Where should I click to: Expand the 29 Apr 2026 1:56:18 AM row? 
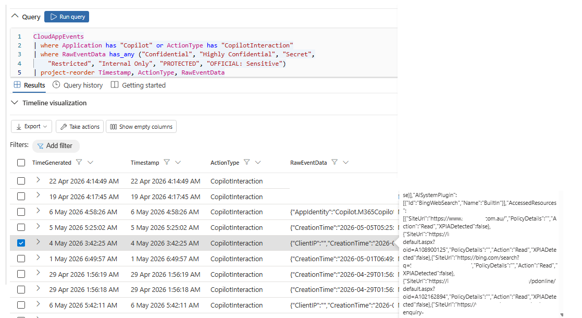coord(38,288)
